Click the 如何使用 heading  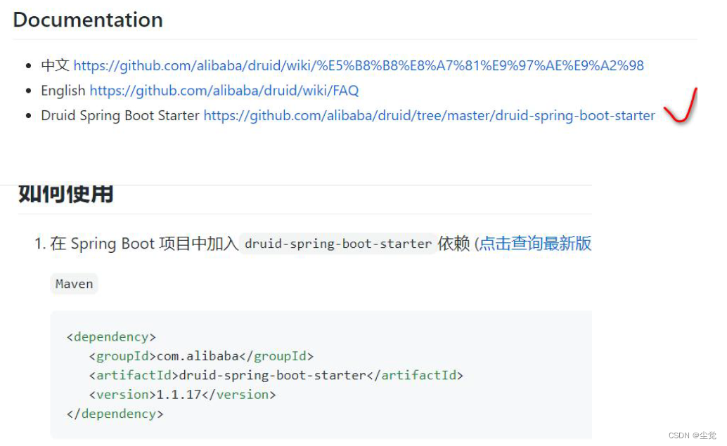click(x=66, y=195)
